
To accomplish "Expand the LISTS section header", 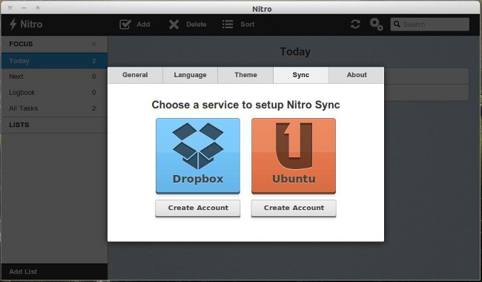I will (54, 125).
